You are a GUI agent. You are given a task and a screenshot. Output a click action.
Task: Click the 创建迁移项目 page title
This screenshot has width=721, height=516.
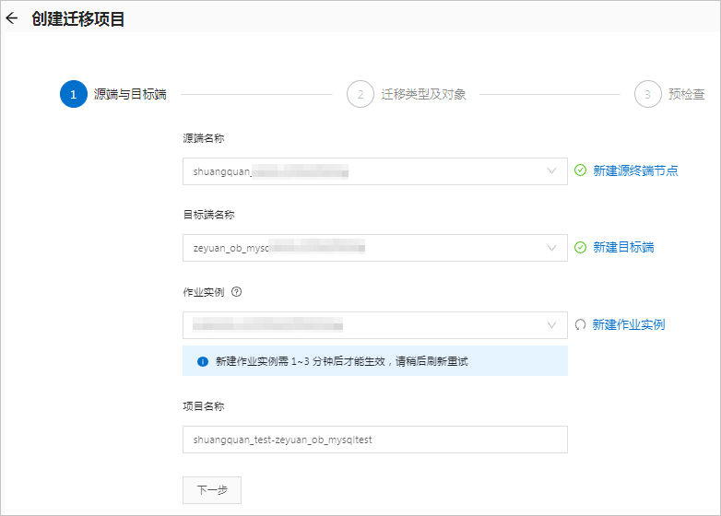pyautogui.click(x=78, y=18)
